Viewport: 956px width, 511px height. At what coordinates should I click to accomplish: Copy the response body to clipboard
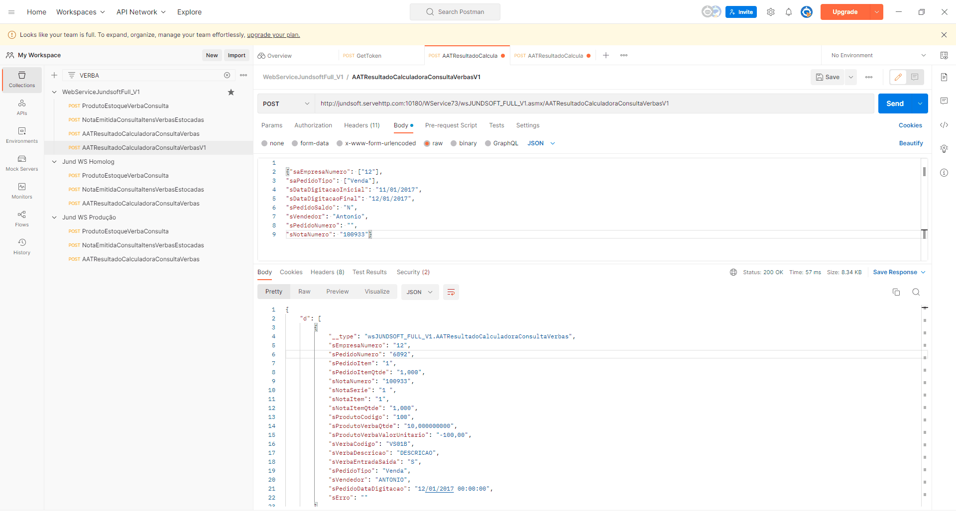(x=896, y=292)
